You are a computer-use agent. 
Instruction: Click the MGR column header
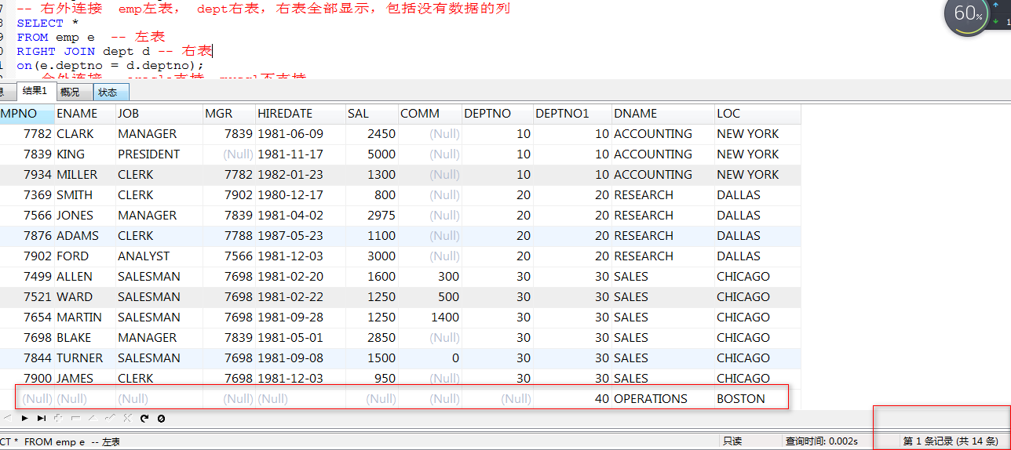229,114
